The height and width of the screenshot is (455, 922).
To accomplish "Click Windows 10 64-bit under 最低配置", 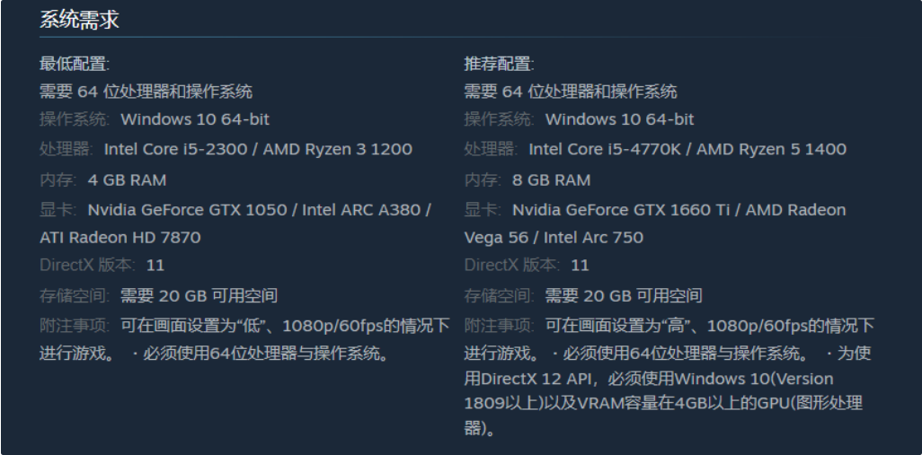I will coord(195,119).
